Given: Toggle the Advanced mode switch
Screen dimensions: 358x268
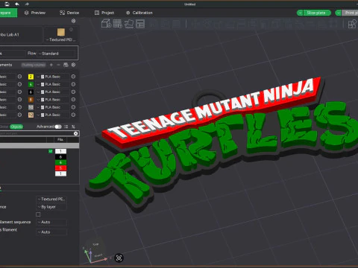Looking at the screenshot, I should click(x=58, y=127).
